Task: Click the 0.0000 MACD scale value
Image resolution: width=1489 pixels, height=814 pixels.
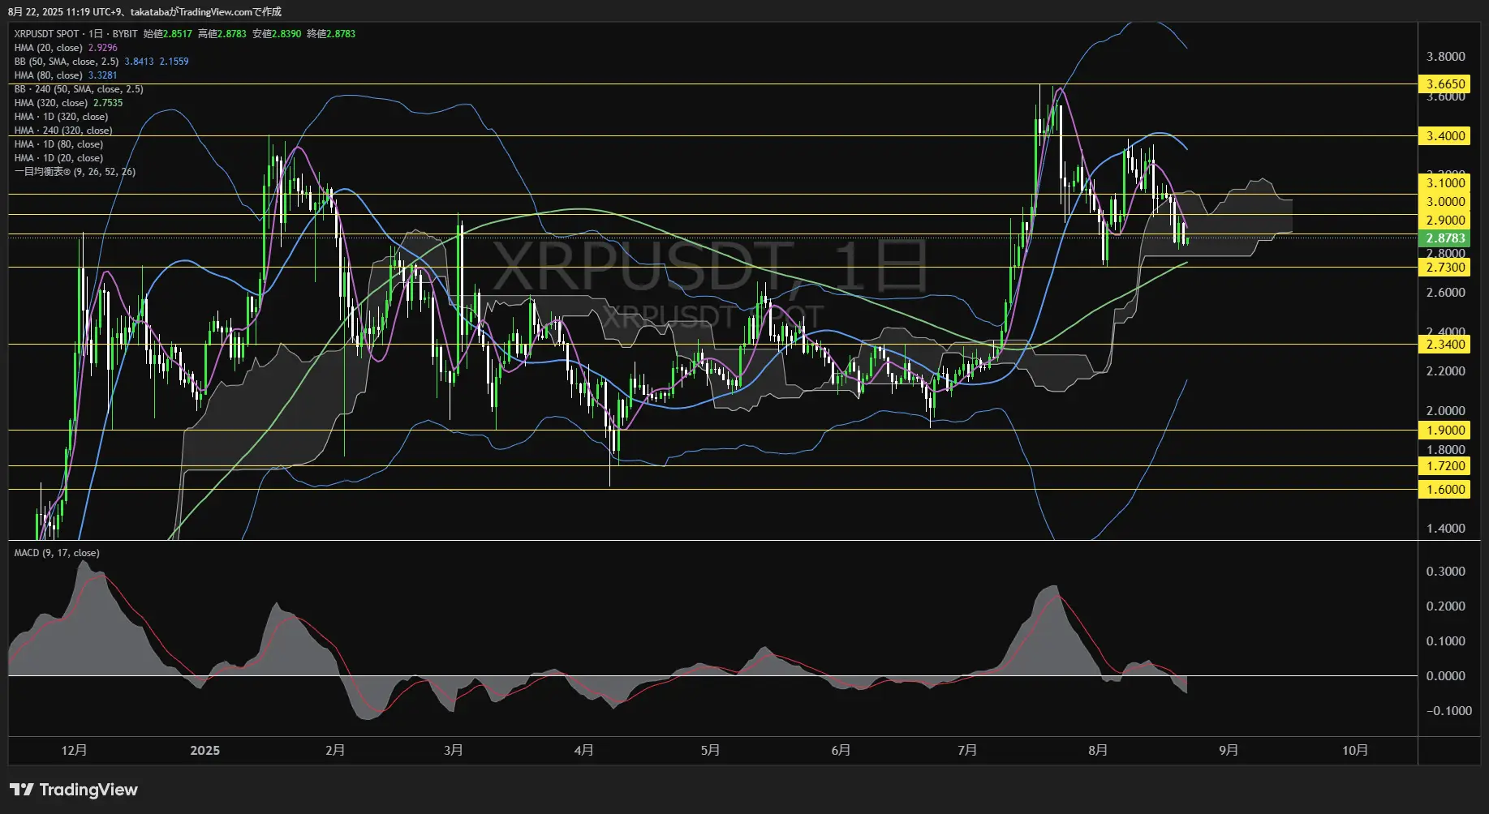Action: coord(1445,675)
